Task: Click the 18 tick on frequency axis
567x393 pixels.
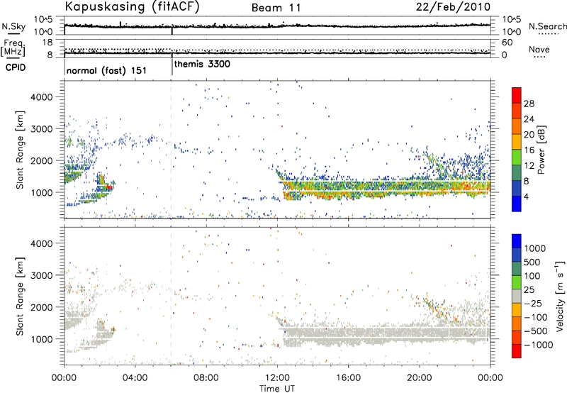Action: [x=47, y=43]
